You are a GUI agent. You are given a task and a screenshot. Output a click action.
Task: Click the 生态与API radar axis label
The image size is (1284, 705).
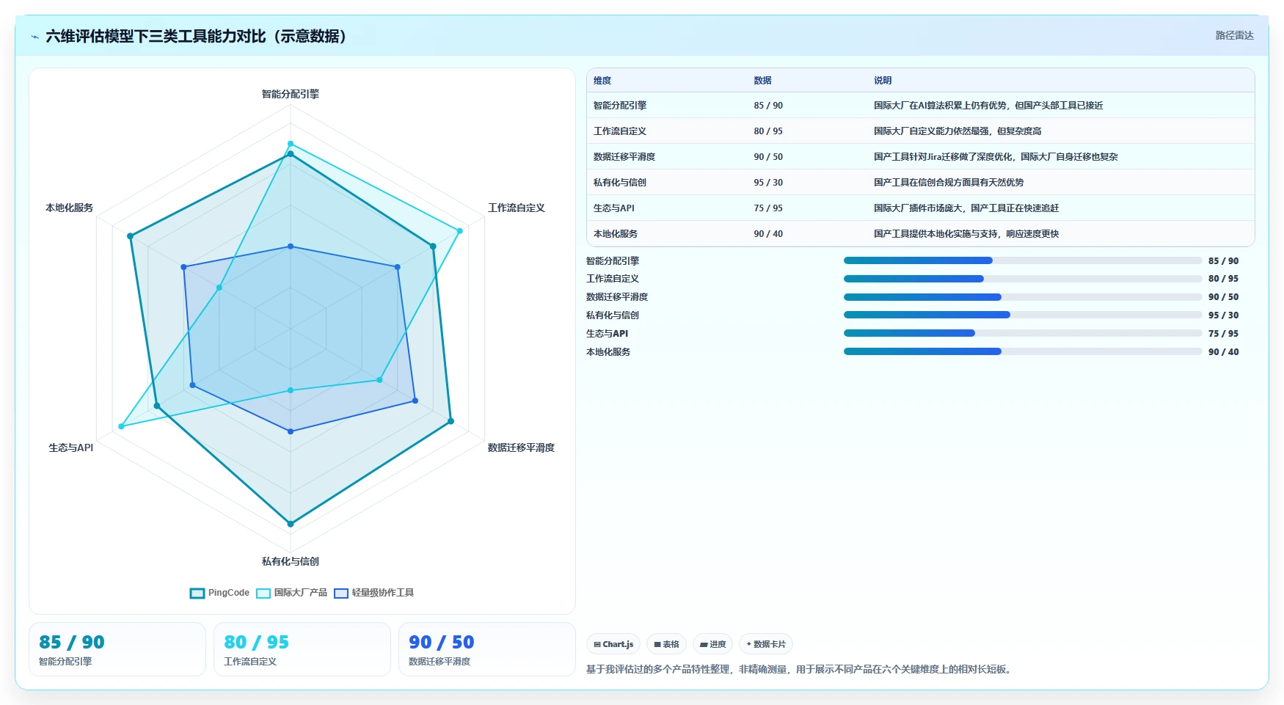[71, 448]
